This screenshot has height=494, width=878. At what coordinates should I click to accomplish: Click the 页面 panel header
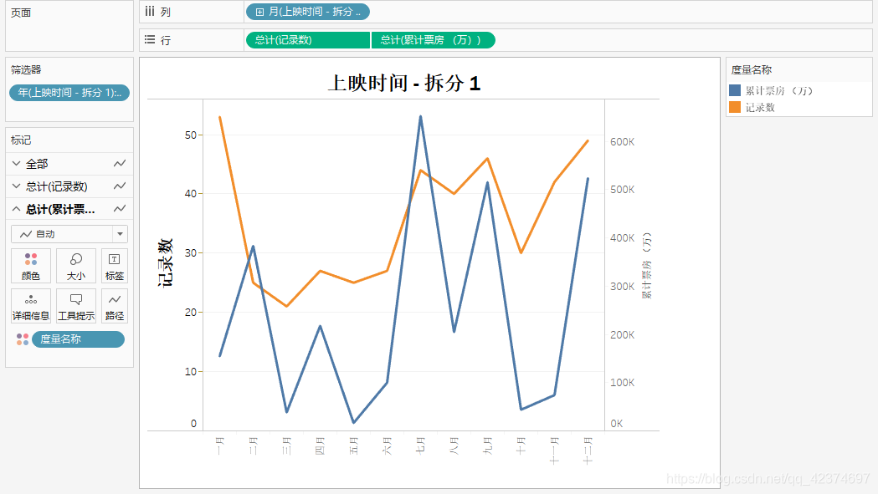[21, 13]
